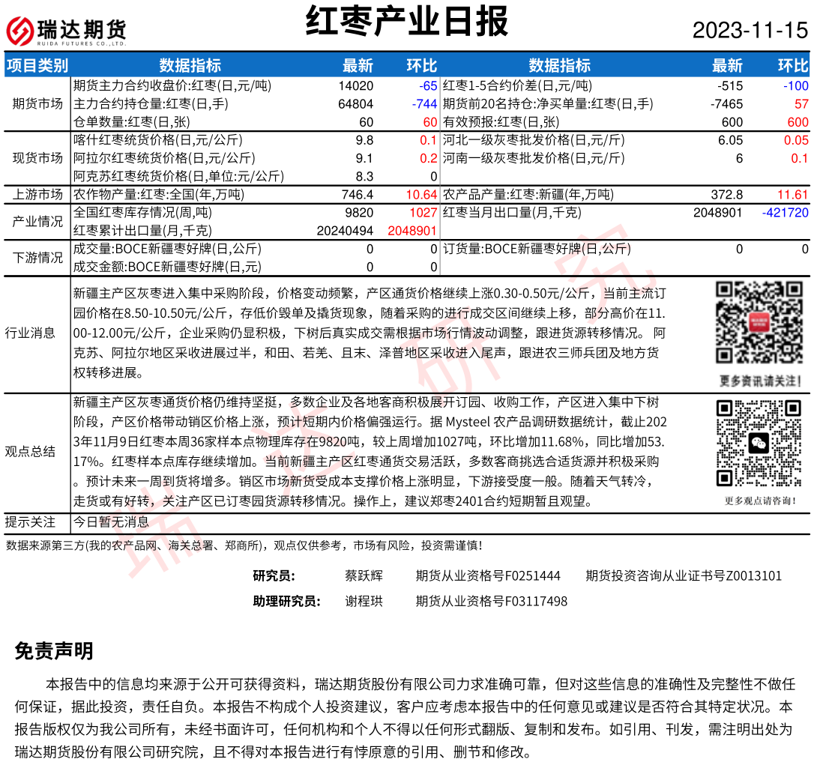The width and height of the screenshot is (814, 762).
Task: Click the 红枣产业日报 title
Action: coord(407,22)
